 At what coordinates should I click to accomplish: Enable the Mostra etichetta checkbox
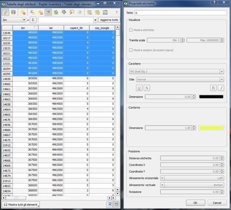click(131, 30)
